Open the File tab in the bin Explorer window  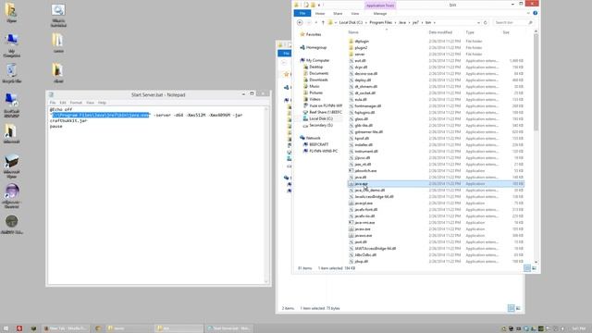[x=302, y=13]
